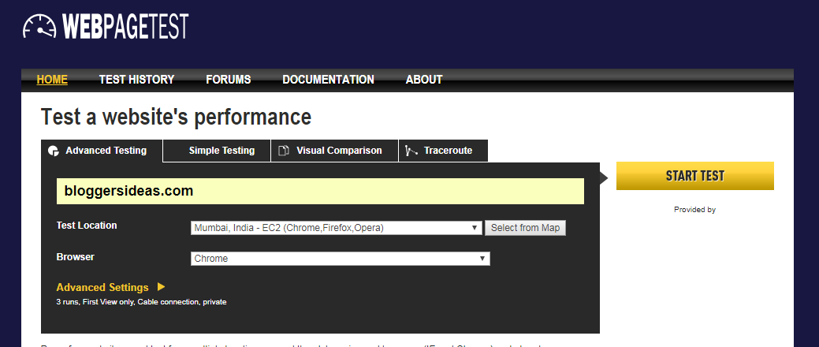The height and width of the screenshot is (347, 819).
Task: Open DOCUMENTATION in the navigation bar
Action: (328, 80)
